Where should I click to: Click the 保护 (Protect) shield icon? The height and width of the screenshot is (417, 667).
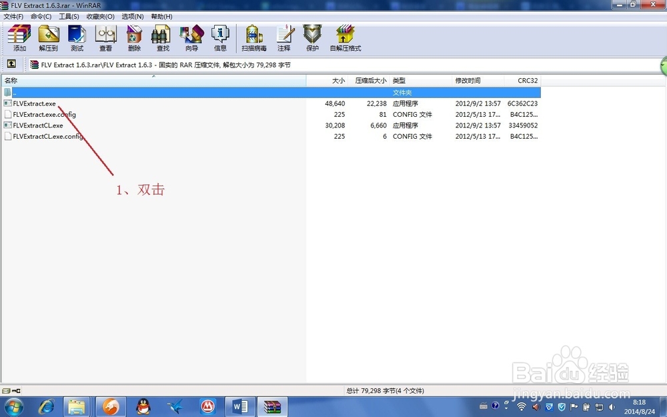point(312,38)
